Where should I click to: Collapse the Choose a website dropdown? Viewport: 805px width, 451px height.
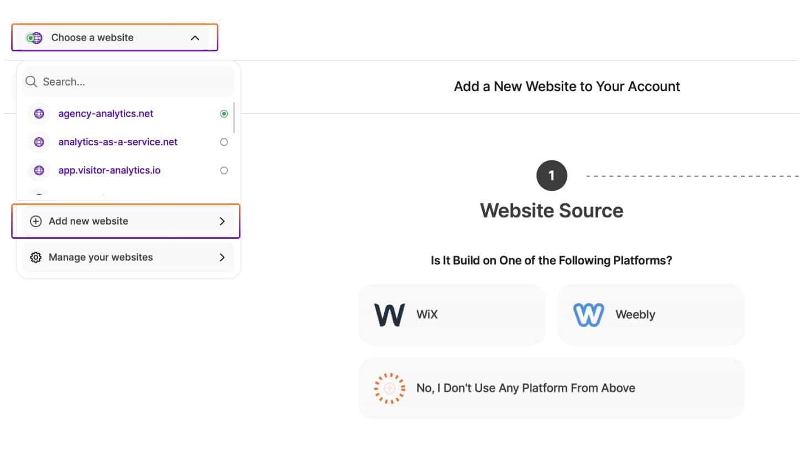click(195, 38)
